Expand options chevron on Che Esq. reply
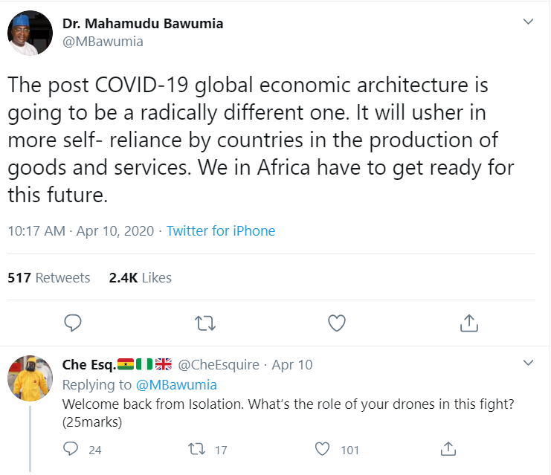The height and width of the screenshot is (475, 551). click(529, 363)
